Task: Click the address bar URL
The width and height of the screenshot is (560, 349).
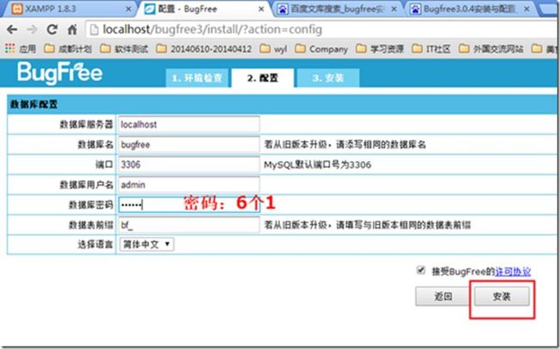Action: click(212, 29)
